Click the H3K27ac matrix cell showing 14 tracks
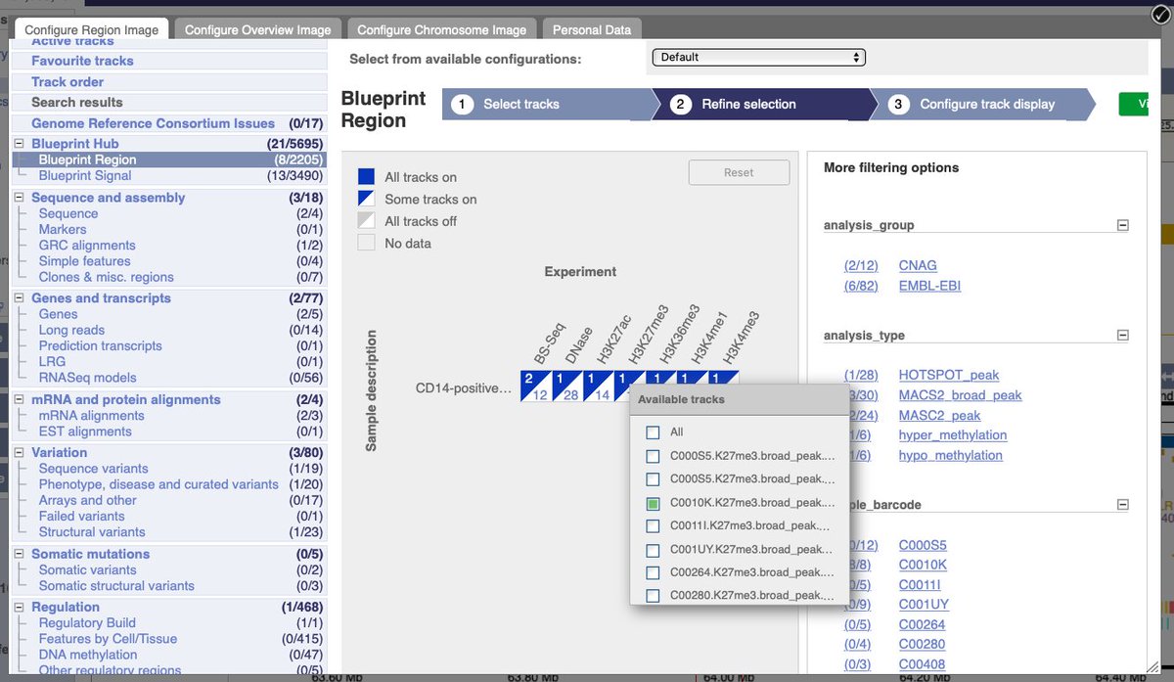Viewport: 1174px width, 682px height. 597,386
